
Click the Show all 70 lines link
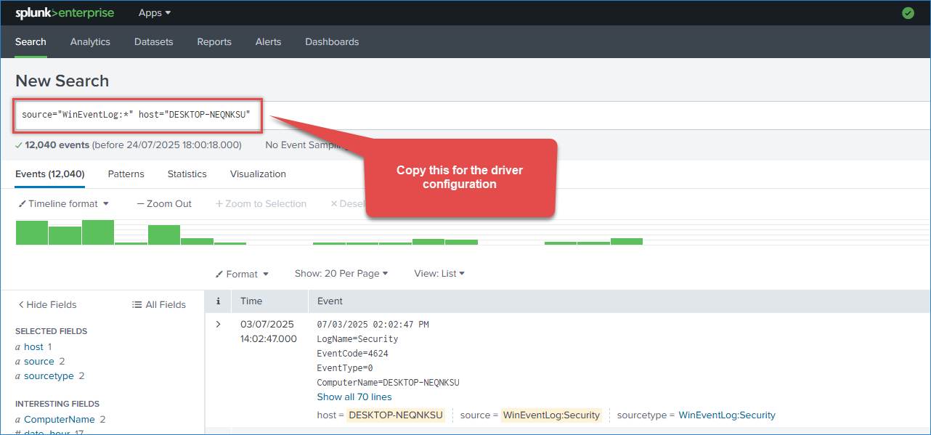354,397
